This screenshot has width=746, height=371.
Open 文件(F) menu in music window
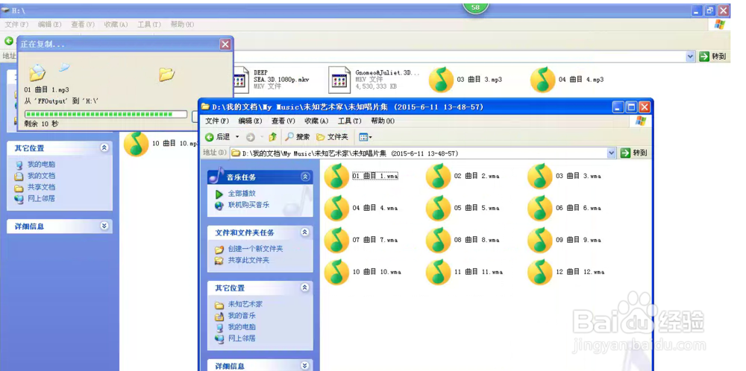[217, 121]
